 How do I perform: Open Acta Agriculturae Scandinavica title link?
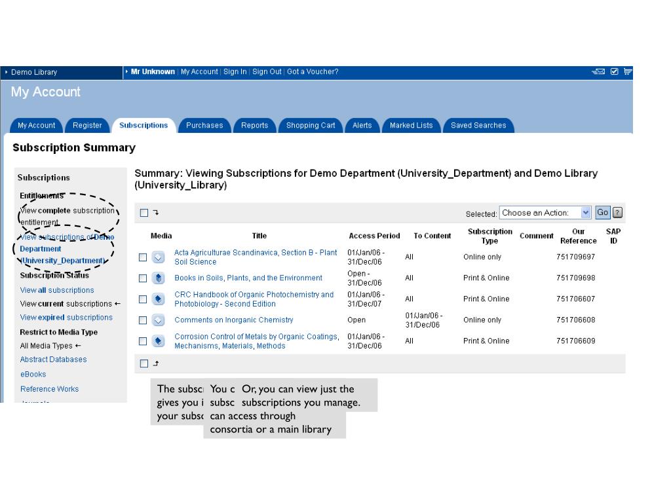coord(256,257)
